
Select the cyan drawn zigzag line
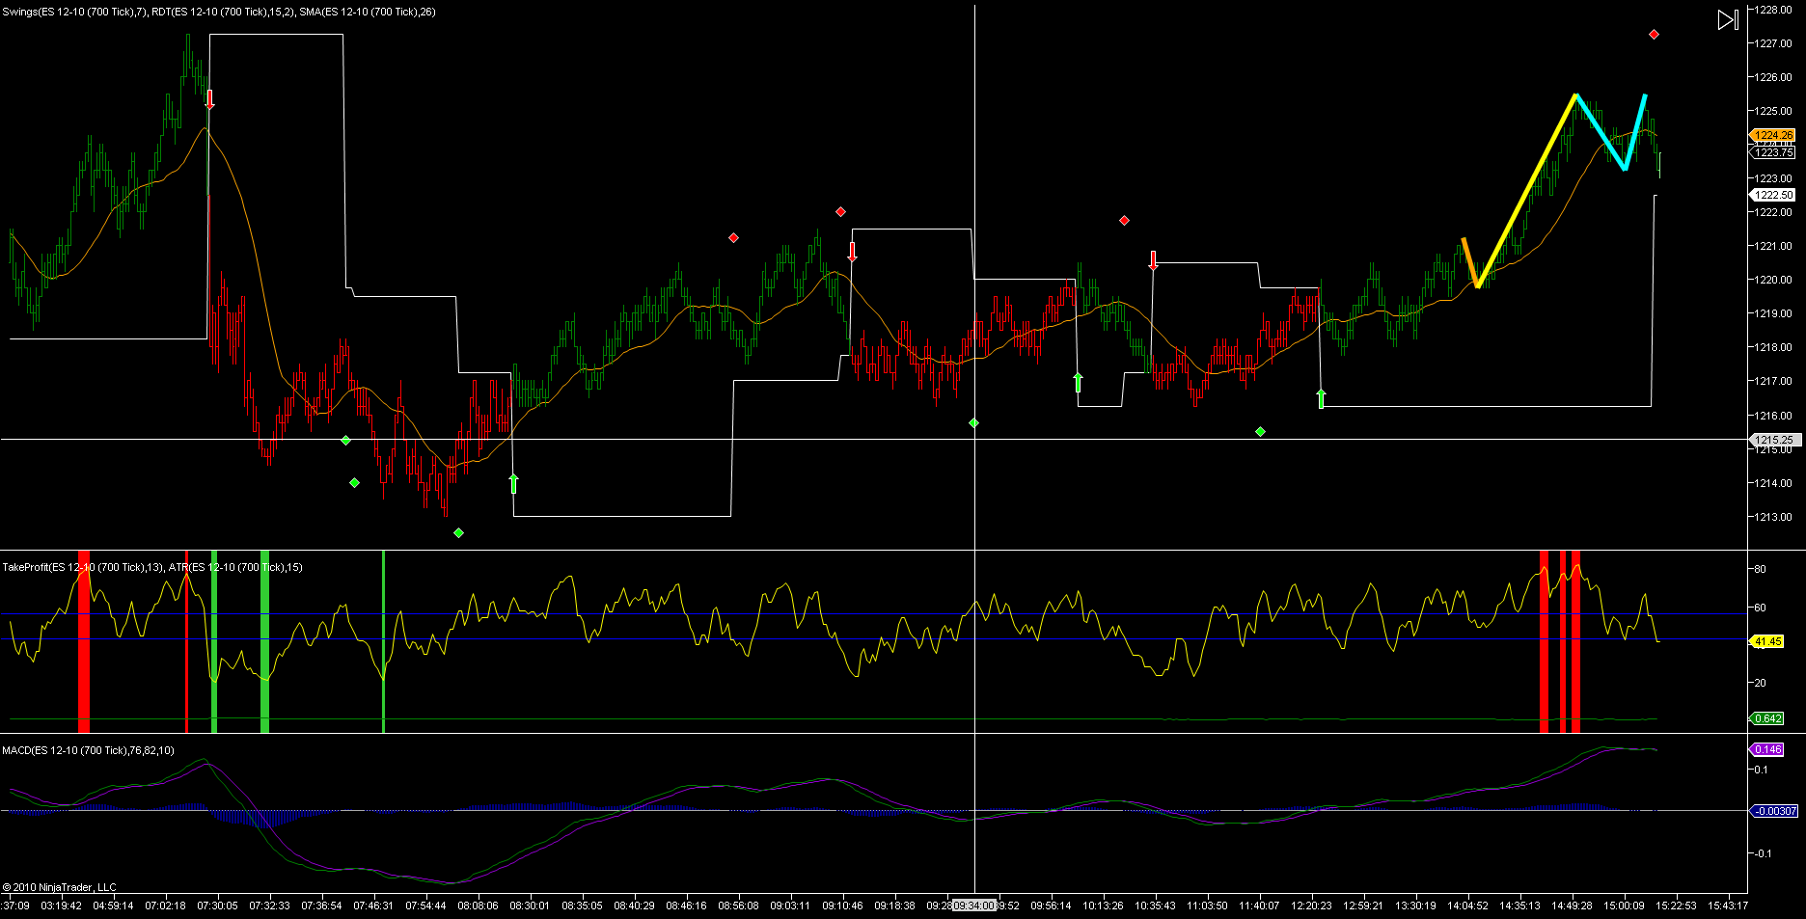coord(1611,131)
